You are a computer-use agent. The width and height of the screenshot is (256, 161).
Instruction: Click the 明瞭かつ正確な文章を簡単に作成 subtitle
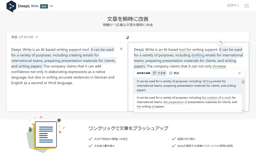pos(128,25)
